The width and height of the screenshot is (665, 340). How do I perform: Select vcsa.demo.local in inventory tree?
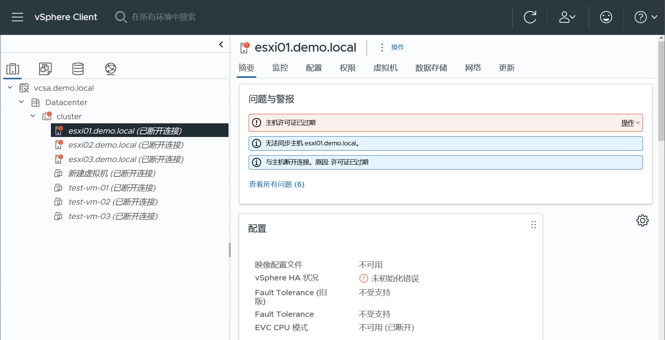coord(64,88)
